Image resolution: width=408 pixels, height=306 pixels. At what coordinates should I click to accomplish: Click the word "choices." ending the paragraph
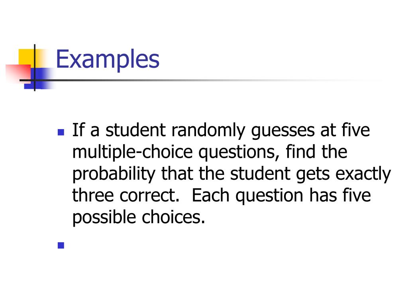174,217
